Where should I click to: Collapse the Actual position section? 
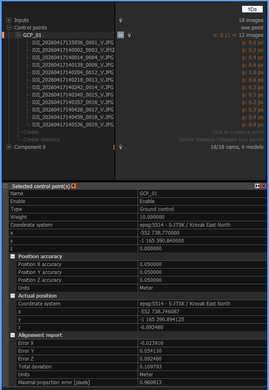[x=13, y=296]
